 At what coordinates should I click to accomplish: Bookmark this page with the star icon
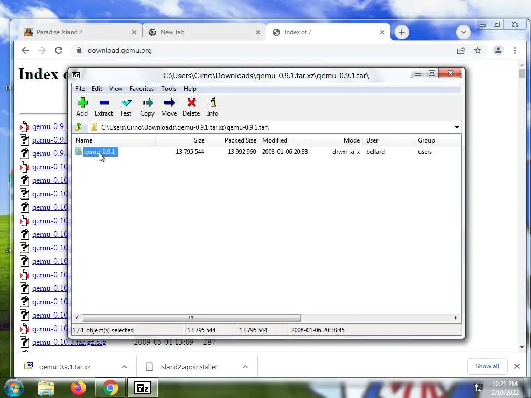(478, 50)
